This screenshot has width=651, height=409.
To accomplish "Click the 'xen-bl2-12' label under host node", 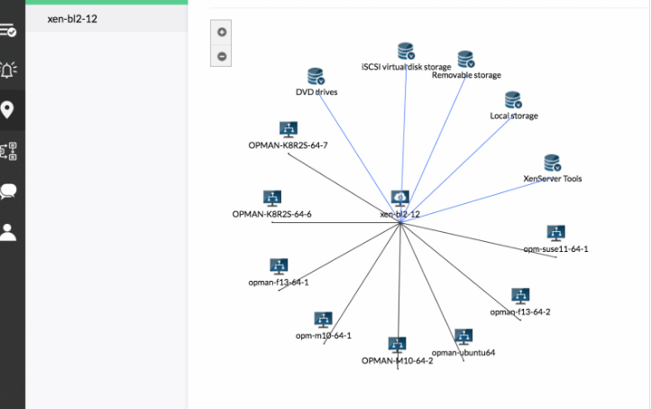I will [x=399, y=215].
